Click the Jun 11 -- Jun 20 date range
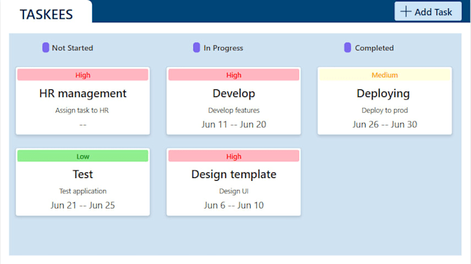This screenshot has width=471, height=264. [x=233, y=124]
